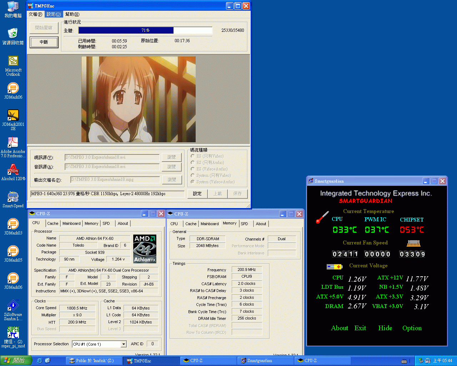Screen dimensions: 457x366
Task: Click the Core Speed 1808.5 MHz value
Action: click(x=77, y=308)
